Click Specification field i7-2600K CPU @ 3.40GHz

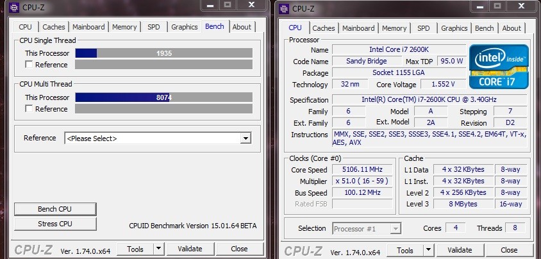429,99
